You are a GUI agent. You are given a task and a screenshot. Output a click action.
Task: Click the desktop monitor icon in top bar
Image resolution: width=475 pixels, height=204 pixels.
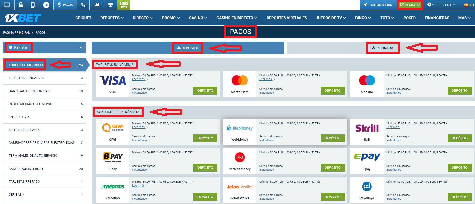point(7,5)
